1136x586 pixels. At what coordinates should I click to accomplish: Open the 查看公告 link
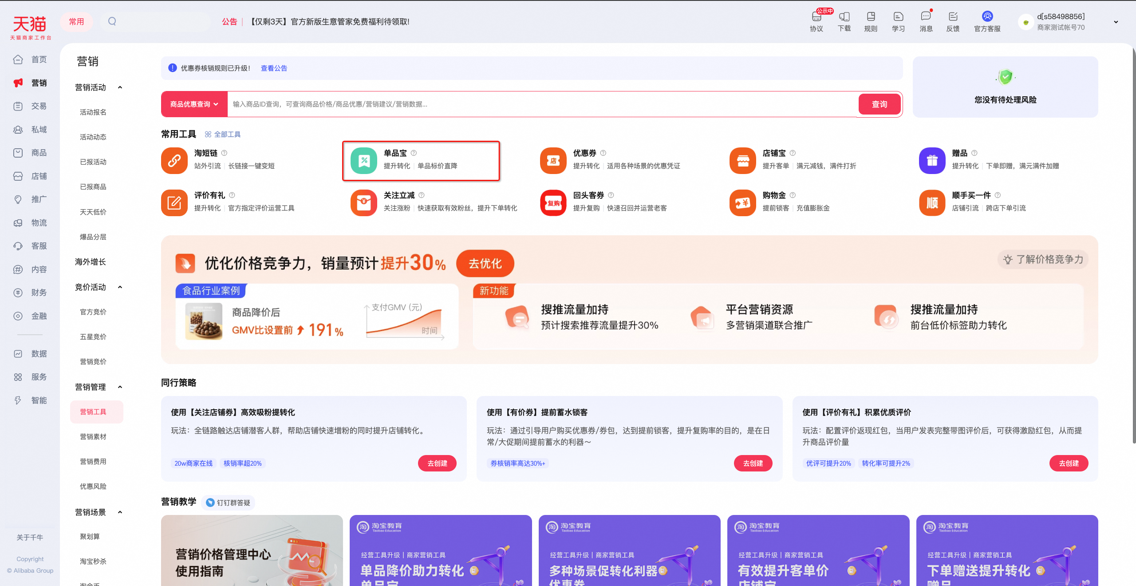(x=274, y=68)
